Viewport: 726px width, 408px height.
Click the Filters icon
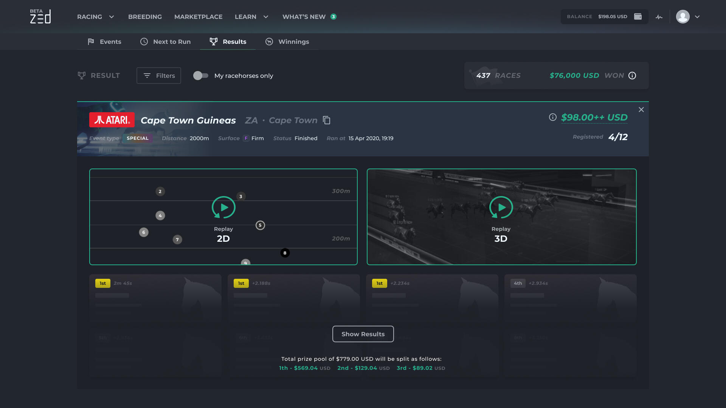pyautogui.click(x=148, y=76)
